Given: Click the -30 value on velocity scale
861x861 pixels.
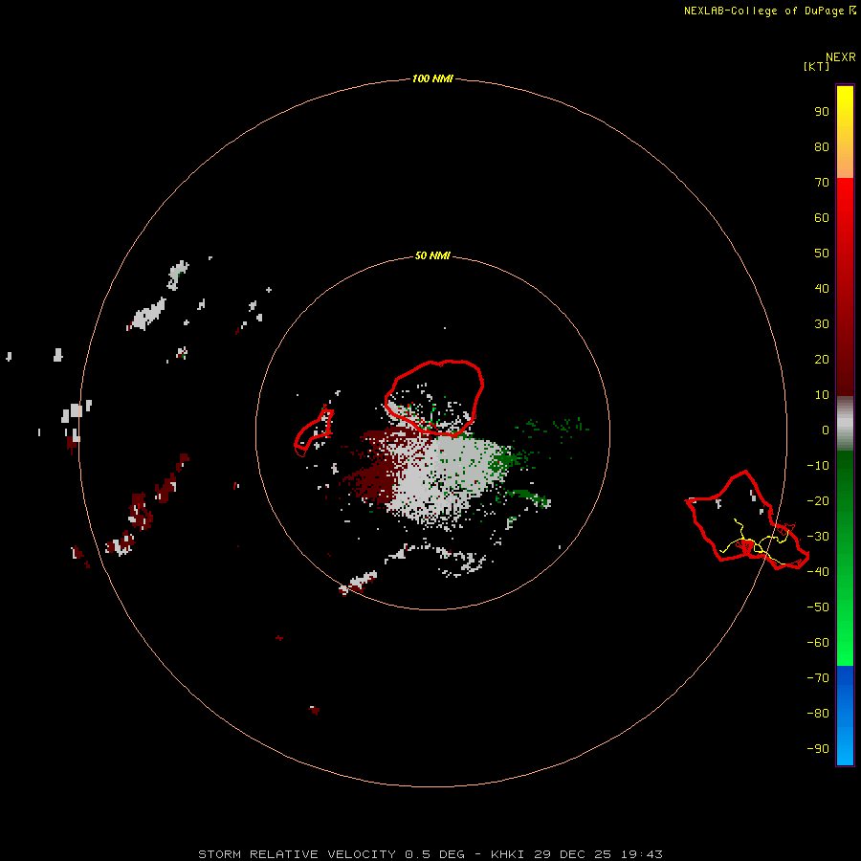Looking at the screenshot, I should point(818,537).
